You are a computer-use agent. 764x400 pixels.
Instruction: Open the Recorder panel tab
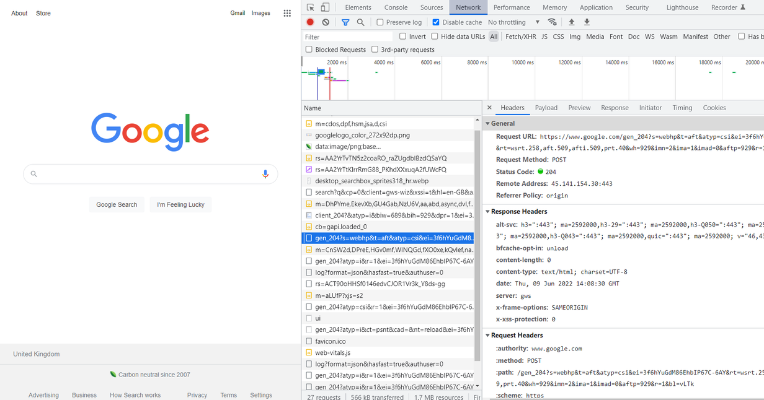[728, 7]
